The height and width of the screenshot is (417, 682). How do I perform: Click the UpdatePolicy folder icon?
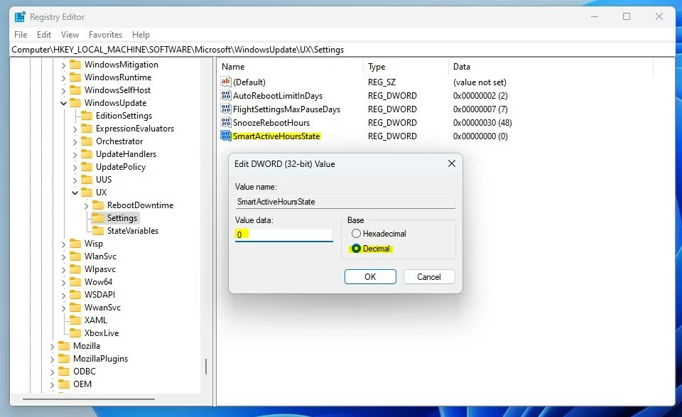pos(87,166)
